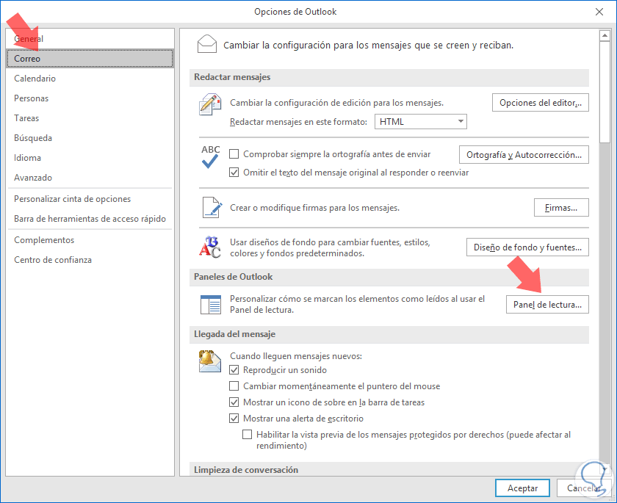The height and width of the screenshot is (503, 617).
Task: Confirm with the Aceptar button
Action: [522, 488]
